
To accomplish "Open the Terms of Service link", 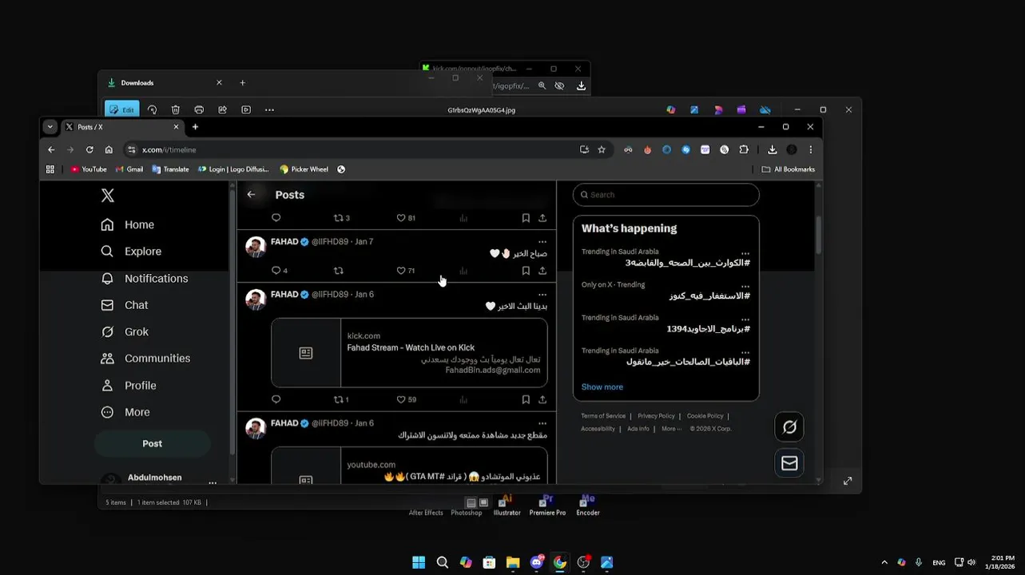I will click(x=603, y=416).
